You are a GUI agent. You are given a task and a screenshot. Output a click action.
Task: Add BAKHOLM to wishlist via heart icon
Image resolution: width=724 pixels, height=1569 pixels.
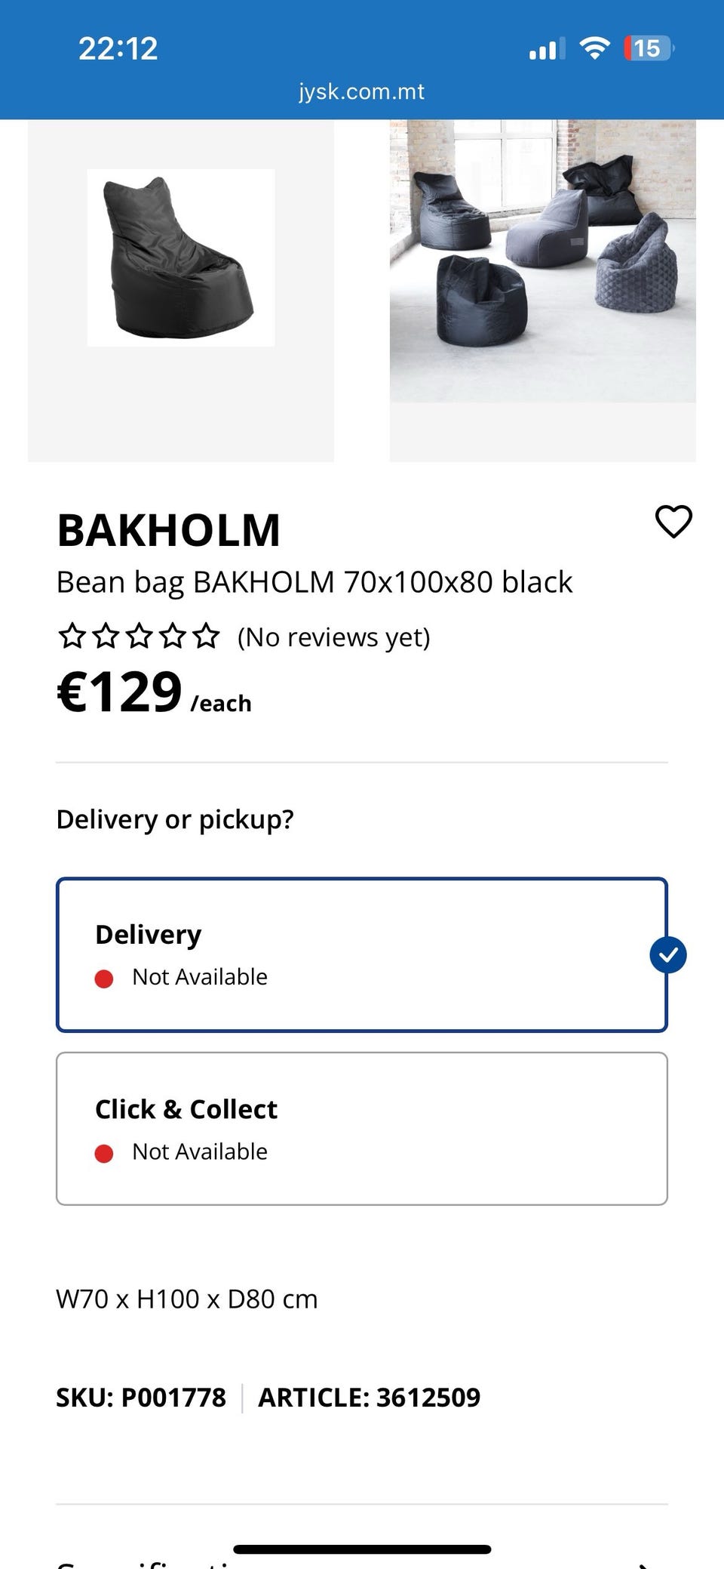[673, 522]
